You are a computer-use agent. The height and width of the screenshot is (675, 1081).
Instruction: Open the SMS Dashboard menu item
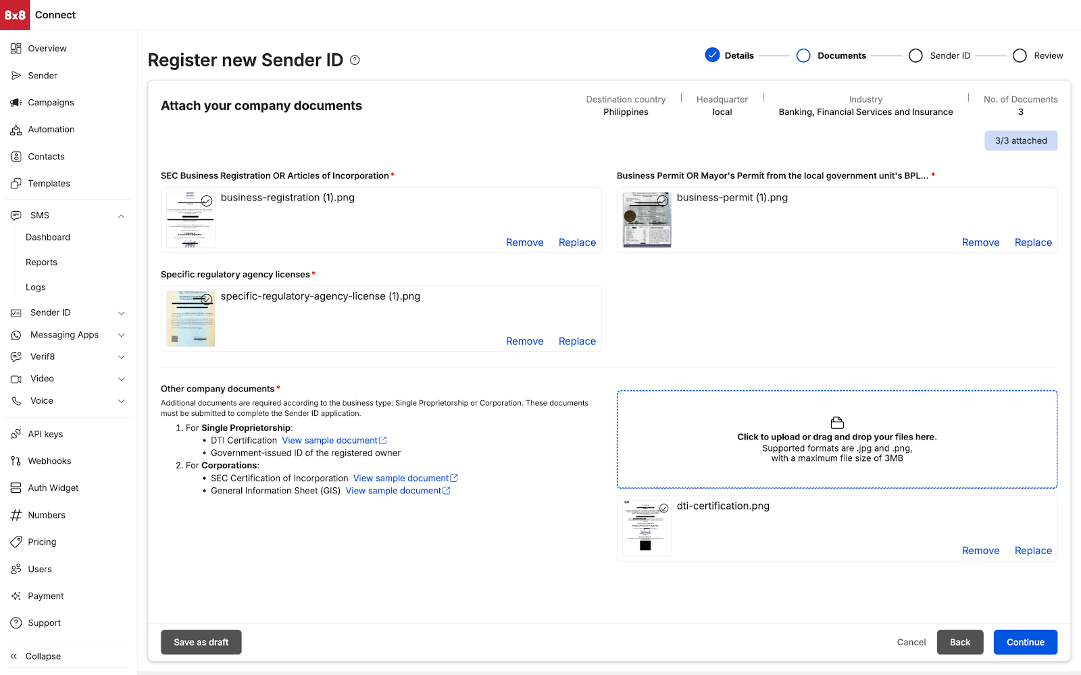[48, 238]
